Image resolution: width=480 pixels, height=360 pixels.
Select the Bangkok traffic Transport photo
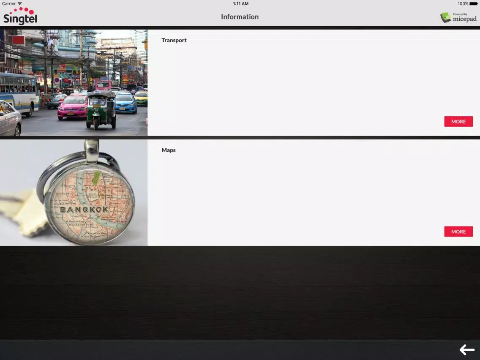pos(74,83)
